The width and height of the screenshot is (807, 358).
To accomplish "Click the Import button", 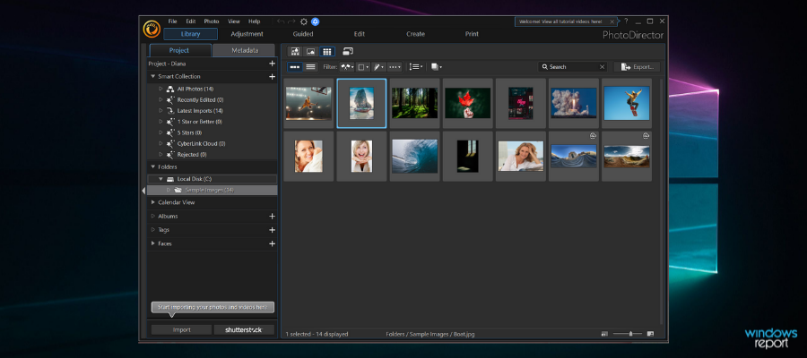I will coord(182,329).
